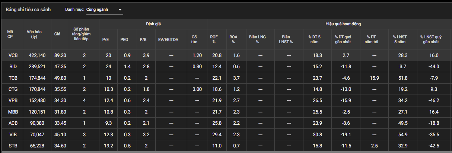Screen dimensions: 452x153
Task: Click the Cổ tức column header
Action: click(194, 39)
